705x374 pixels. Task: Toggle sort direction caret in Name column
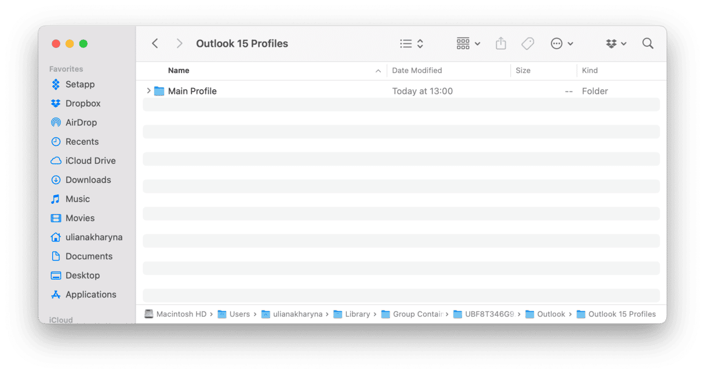point(378,71)
